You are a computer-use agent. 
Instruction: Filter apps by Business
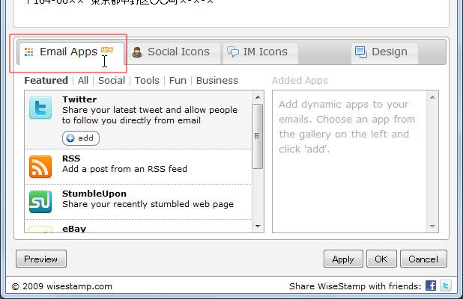[x=217, y=81]
